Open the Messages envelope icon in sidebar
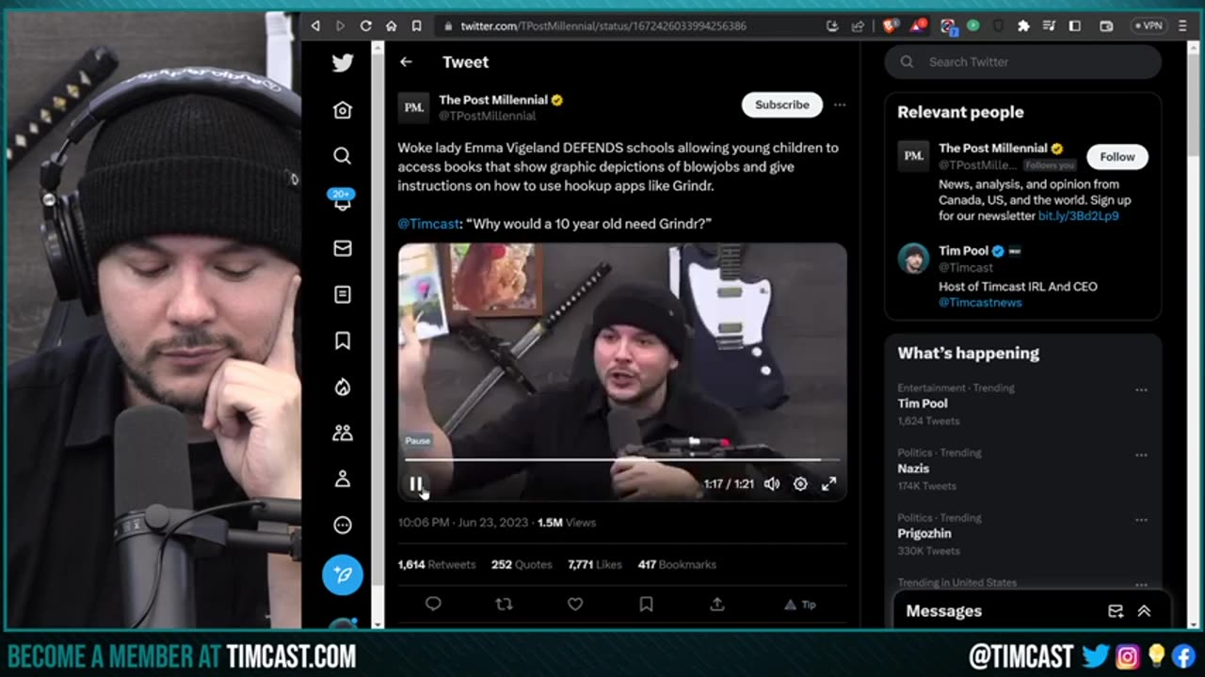 pyautogui.click(x=343, y=248)
